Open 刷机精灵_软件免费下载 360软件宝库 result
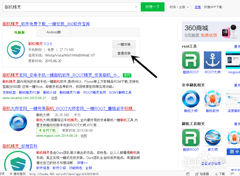This screenshot has width=240, height=176. tap(46, 24)
